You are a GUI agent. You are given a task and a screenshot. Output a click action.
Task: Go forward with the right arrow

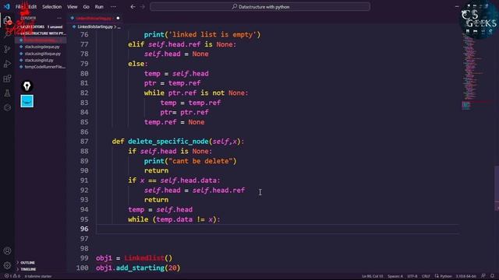click(x=142, y=7)
